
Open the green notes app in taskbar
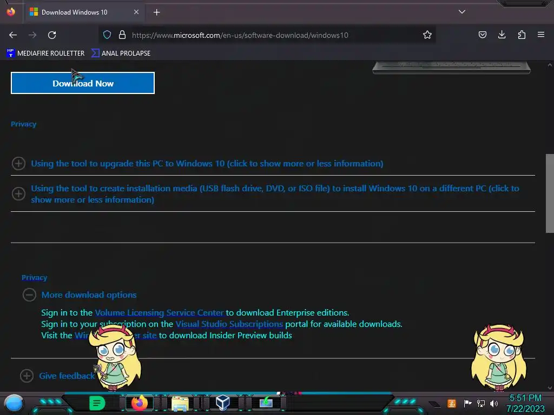97,403
